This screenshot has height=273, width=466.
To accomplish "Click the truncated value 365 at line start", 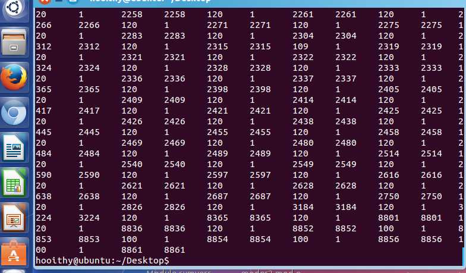I will pyautogui.click(x=43, y=89).
